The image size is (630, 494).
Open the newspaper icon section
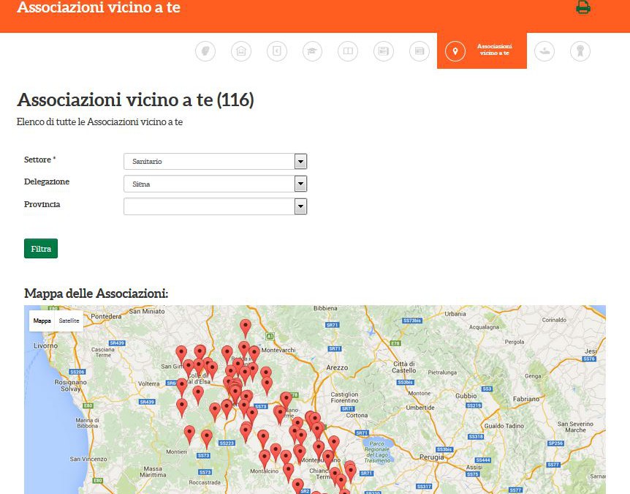384,51
